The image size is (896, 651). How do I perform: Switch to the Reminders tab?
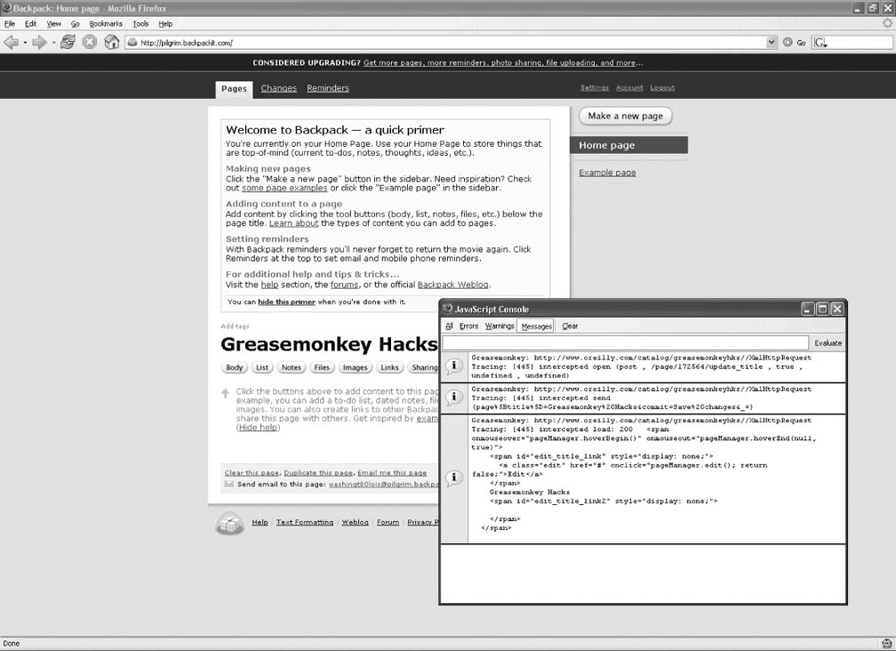[x=328, y=88]
